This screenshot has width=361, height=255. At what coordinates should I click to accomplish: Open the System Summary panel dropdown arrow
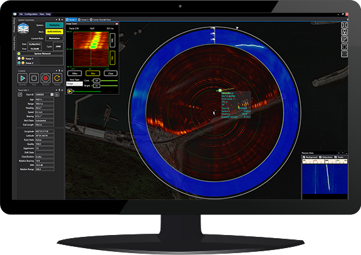56,20
